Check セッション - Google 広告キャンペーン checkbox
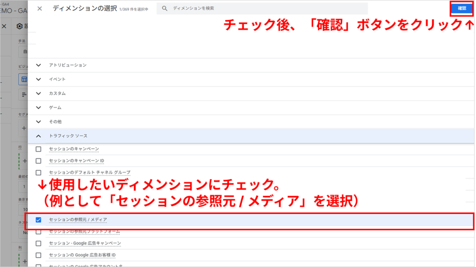The width and height of the screenshot is (476, 267). pyautogui.click(x=38, y=243)
